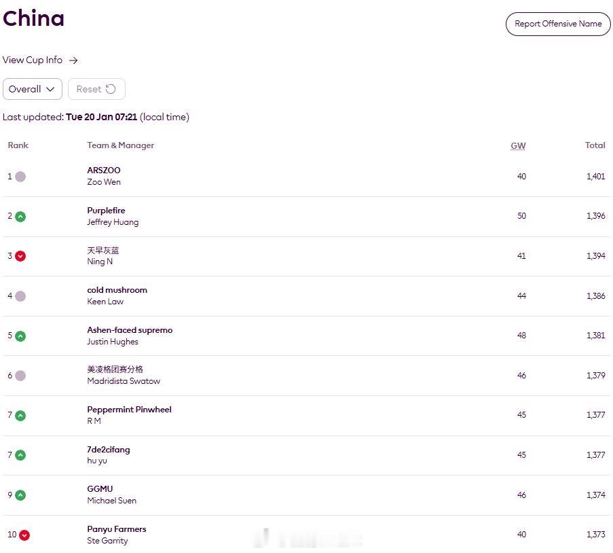Click green up arrow beside Peppermint Pinwheel
Viewport: 613px width, 553px height.
pos(20,416)
